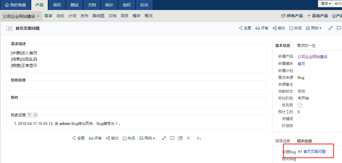Expand all history with plus icon
This screenshot has height=163, width=342.
click(x=35, y=115)
